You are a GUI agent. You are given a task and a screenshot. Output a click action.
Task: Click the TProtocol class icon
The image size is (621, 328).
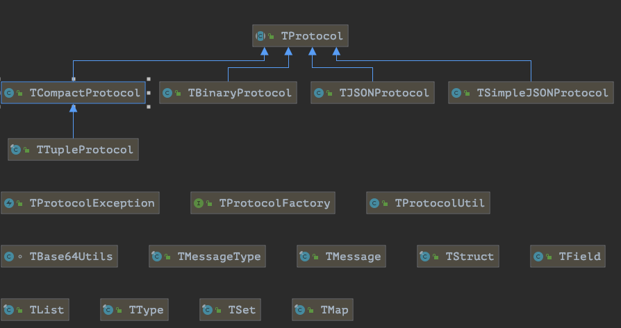(260, 36)
